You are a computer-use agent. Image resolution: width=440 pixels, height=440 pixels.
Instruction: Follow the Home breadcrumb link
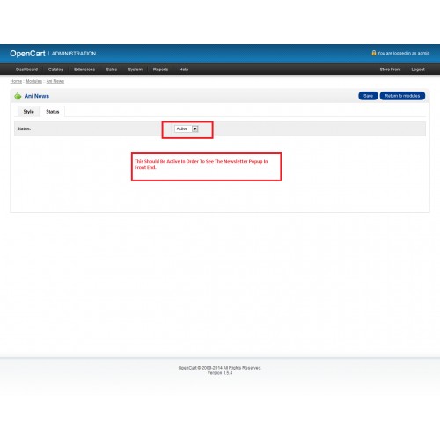coord(16,81)
